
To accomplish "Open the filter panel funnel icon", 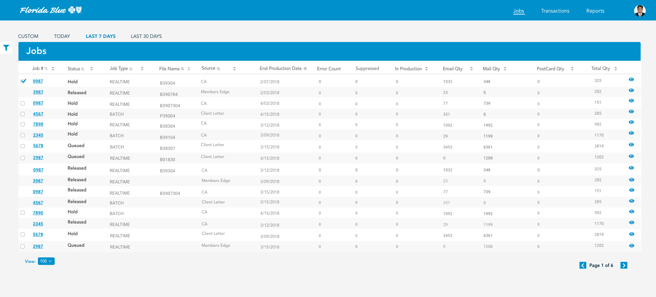I will (6, 48).
